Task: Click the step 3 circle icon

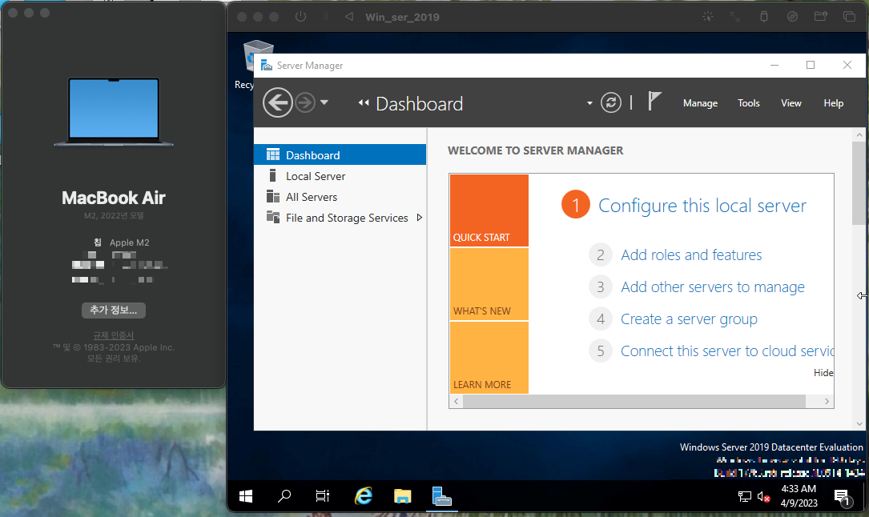Action: click(600, 287)
